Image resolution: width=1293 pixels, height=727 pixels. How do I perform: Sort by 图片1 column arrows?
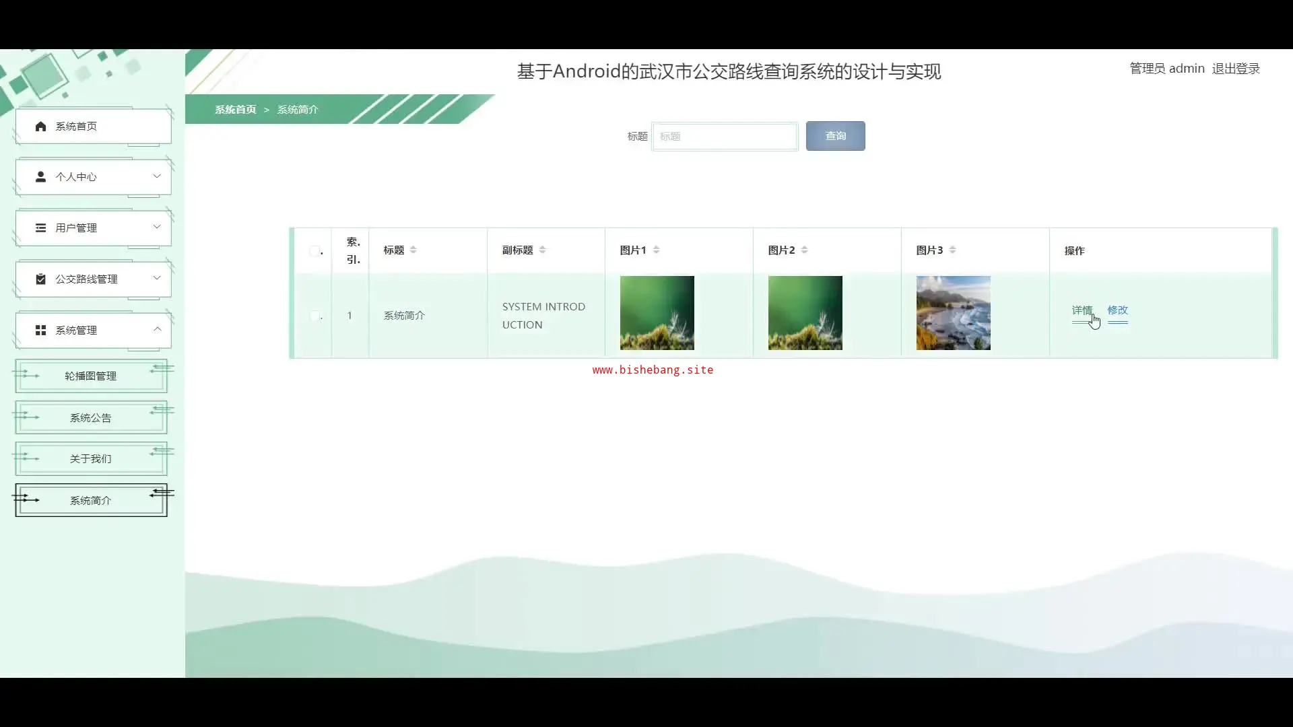point(656,250)
